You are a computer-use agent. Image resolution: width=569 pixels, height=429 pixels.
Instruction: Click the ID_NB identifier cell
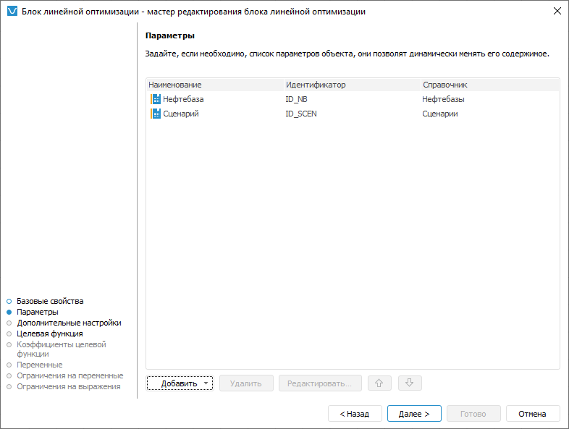296,99
